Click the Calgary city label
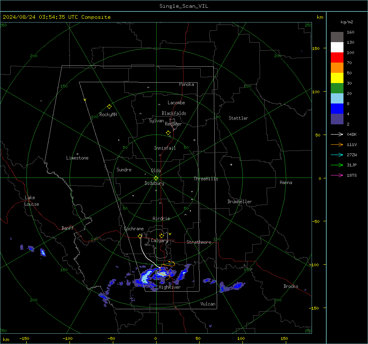Screen dimensions: 368x344 [159, 241]
